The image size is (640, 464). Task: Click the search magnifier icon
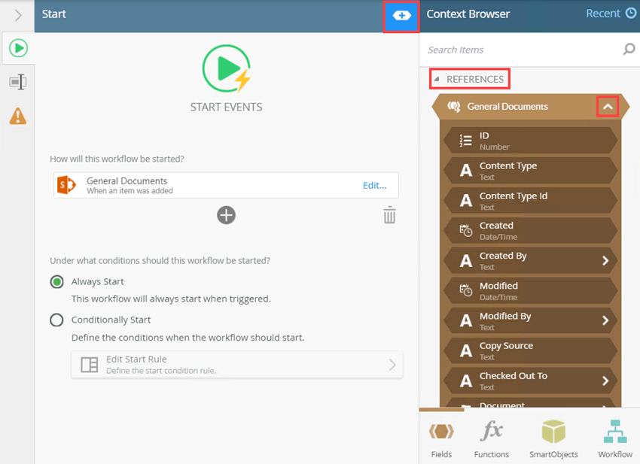[629, 50]
